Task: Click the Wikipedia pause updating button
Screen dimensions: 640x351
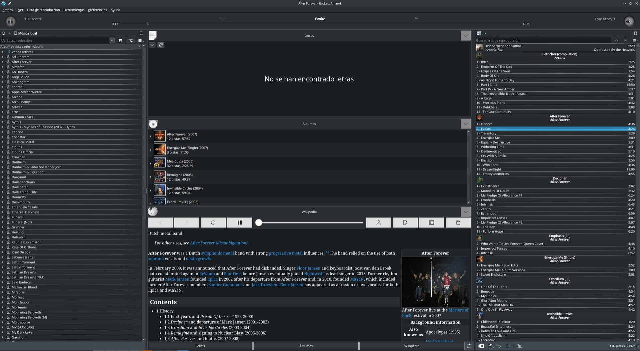Action: (x=240, y=223)
